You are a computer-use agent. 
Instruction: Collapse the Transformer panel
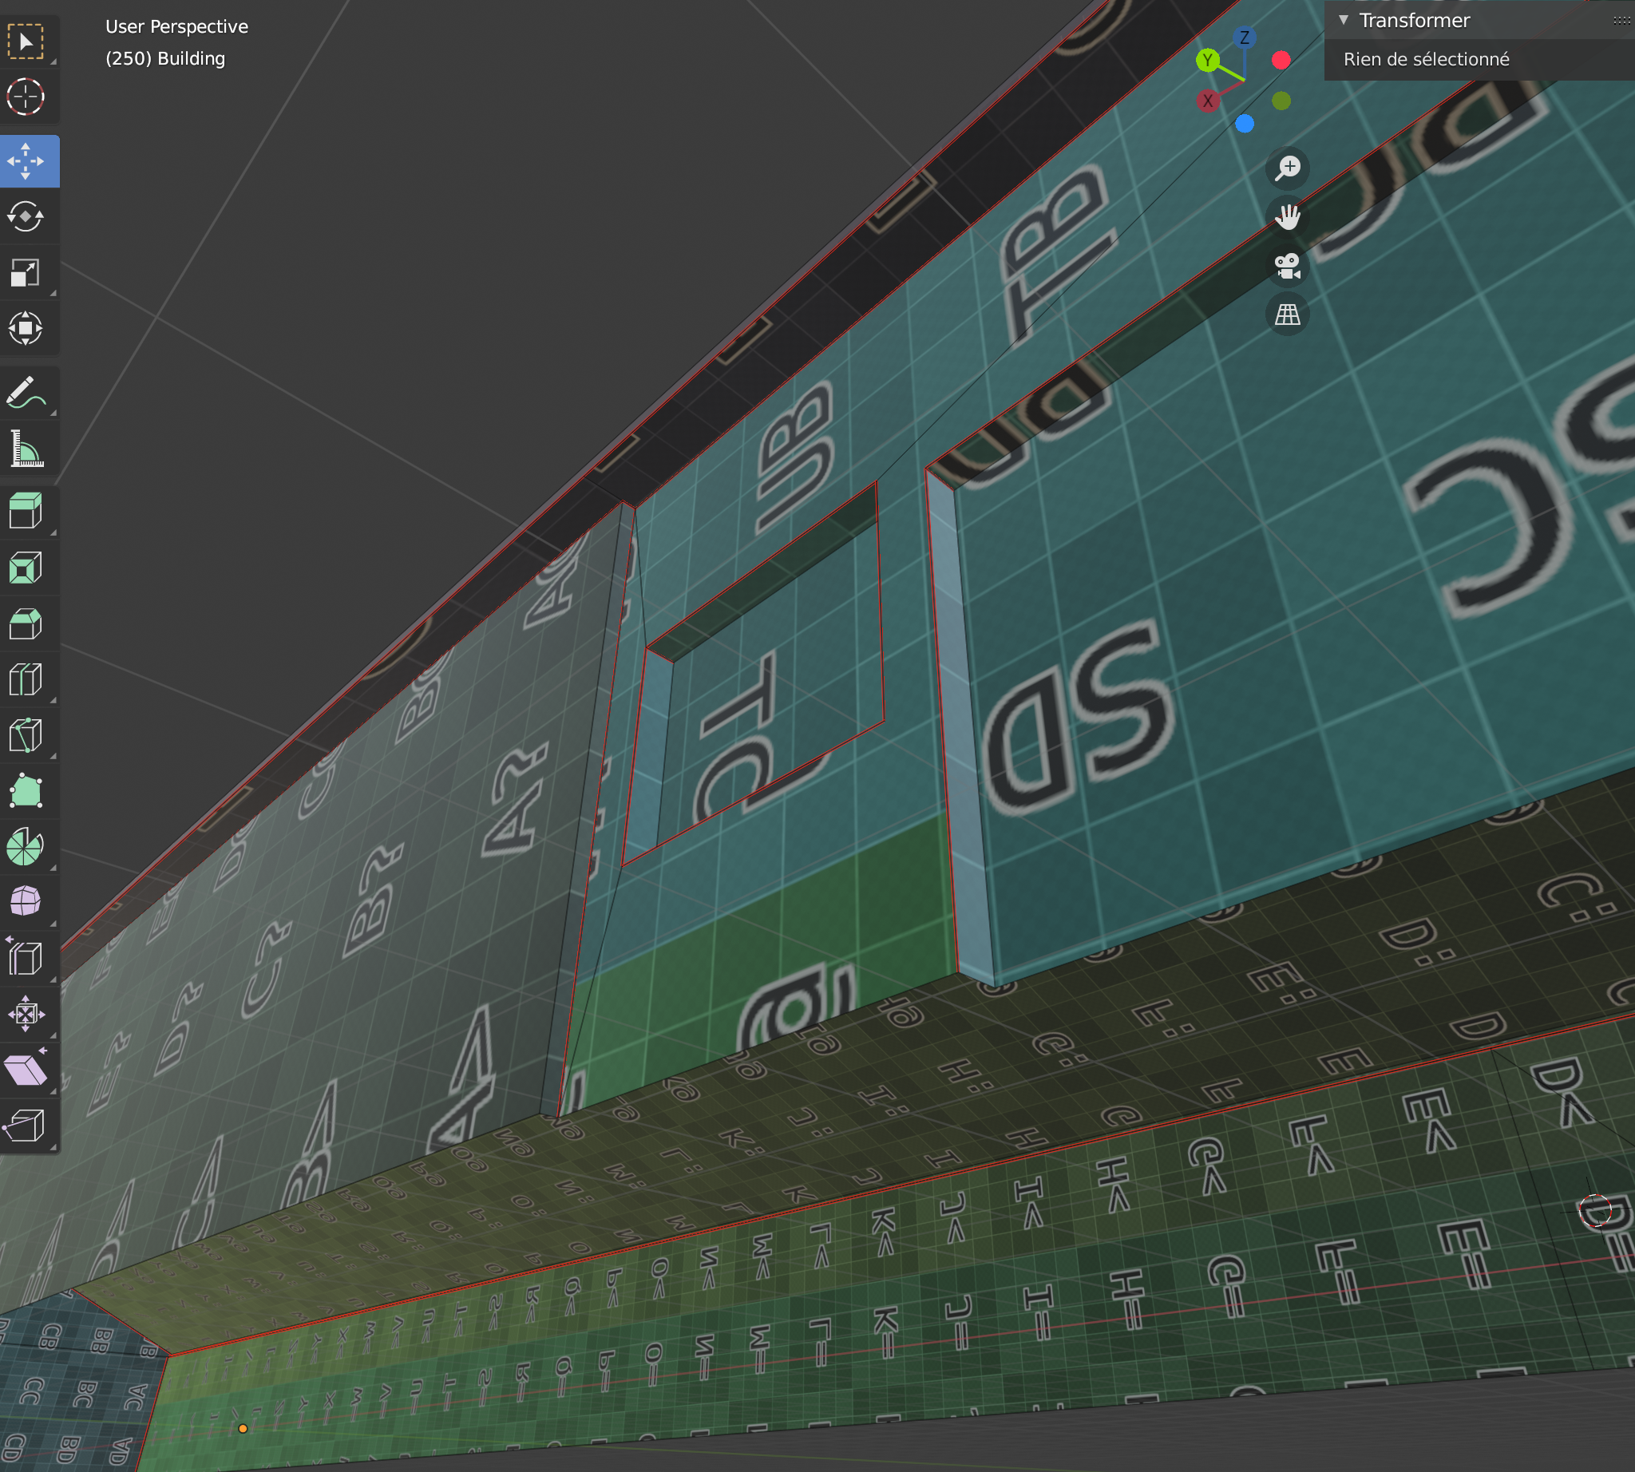click(1343, 20)
